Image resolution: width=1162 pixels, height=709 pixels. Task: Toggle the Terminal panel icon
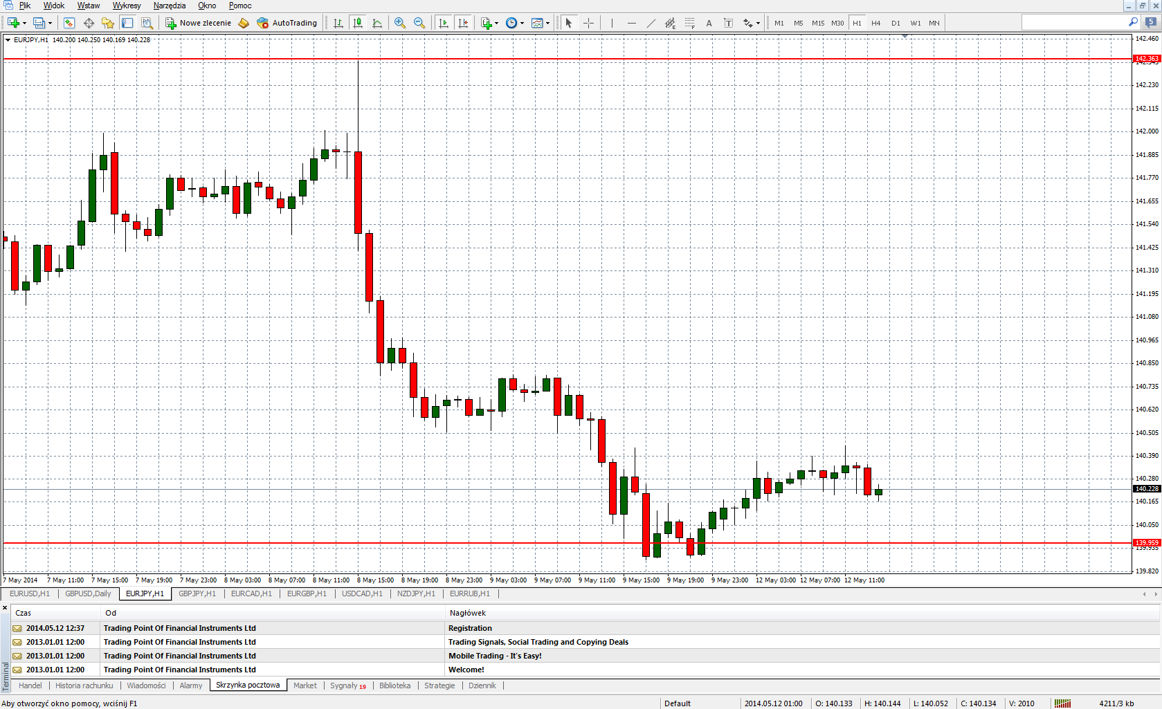tap(127, 23)
